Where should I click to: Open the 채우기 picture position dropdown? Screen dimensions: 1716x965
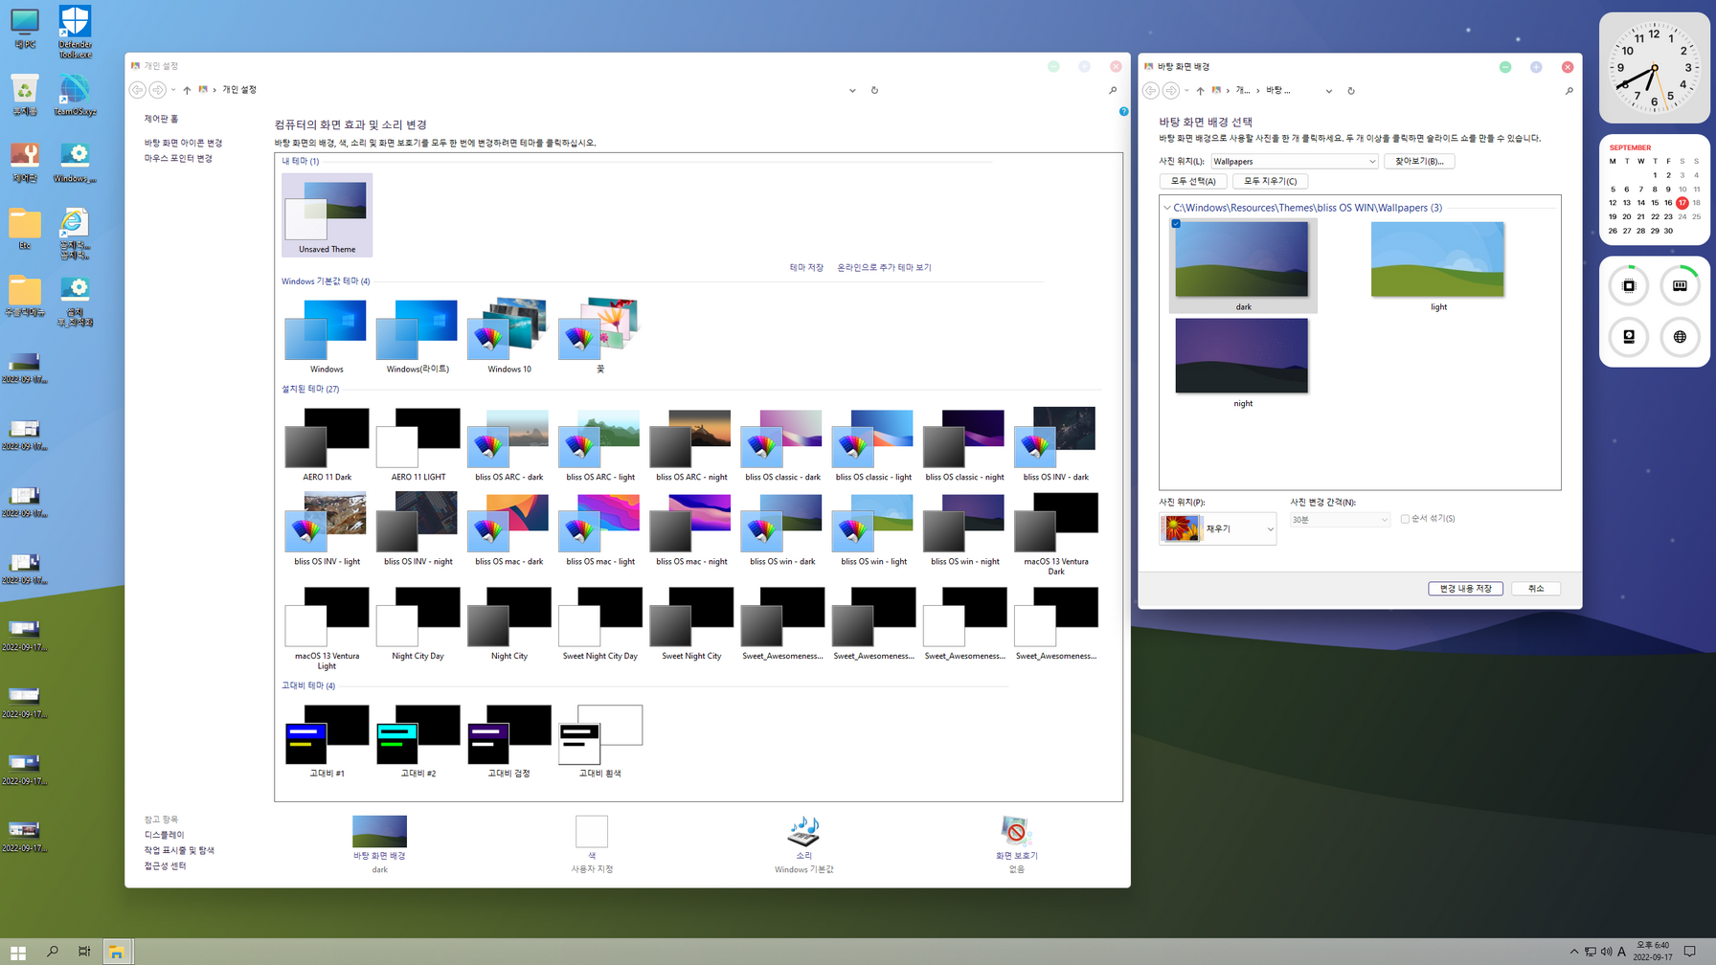coord(1217,528)
